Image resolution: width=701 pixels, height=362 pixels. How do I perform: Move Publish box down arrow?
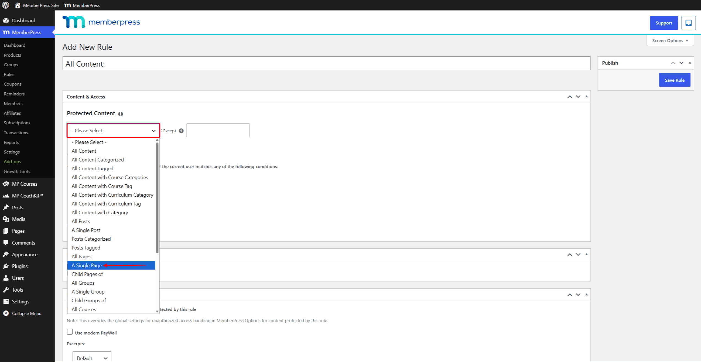click(681, 63)
